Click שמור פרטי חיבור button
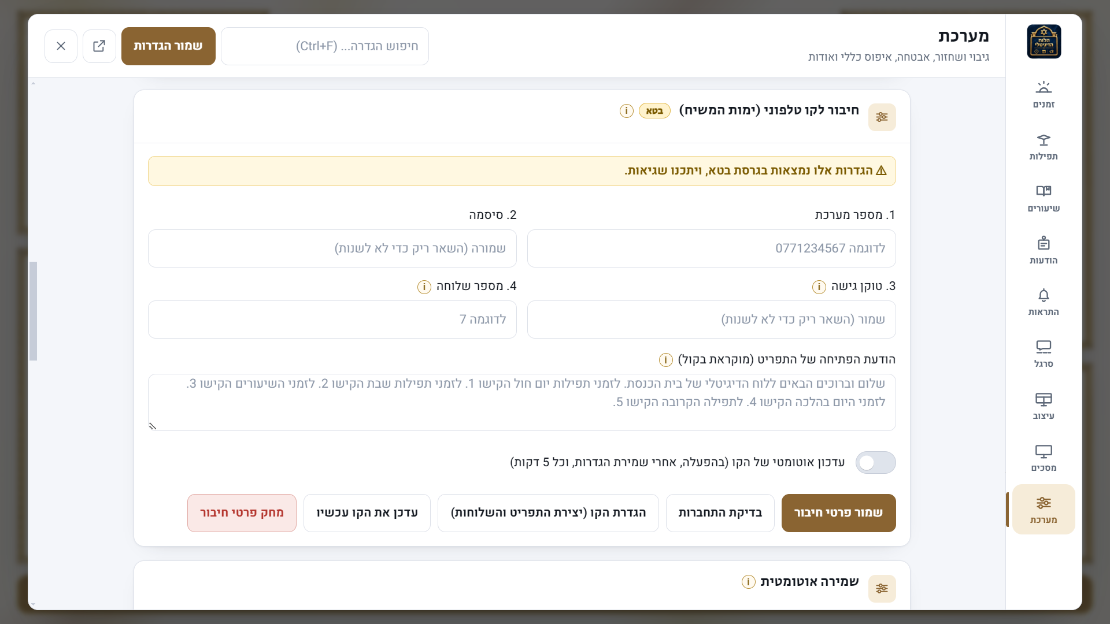This screenshot has height=624, width=1110. click(x=838, y=513)
